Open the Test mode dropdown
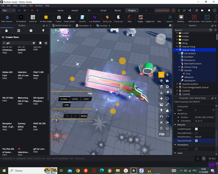The width and height of the screenshot is (218, 174). [8, 10]
